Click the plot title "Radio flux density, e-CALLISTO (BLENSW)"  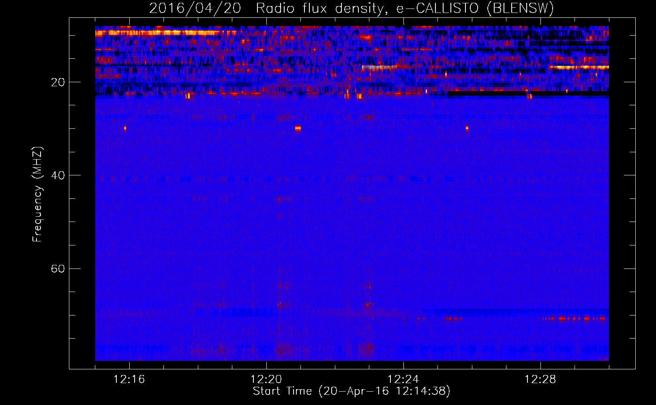tap(405, 9)
